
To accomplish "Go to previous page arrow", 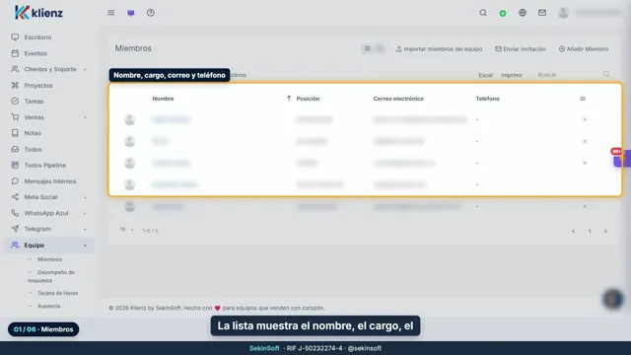I will point(574,231).
